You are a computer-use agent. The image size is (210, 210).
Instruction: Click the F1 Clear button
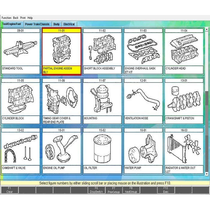[x=9, y=190]
